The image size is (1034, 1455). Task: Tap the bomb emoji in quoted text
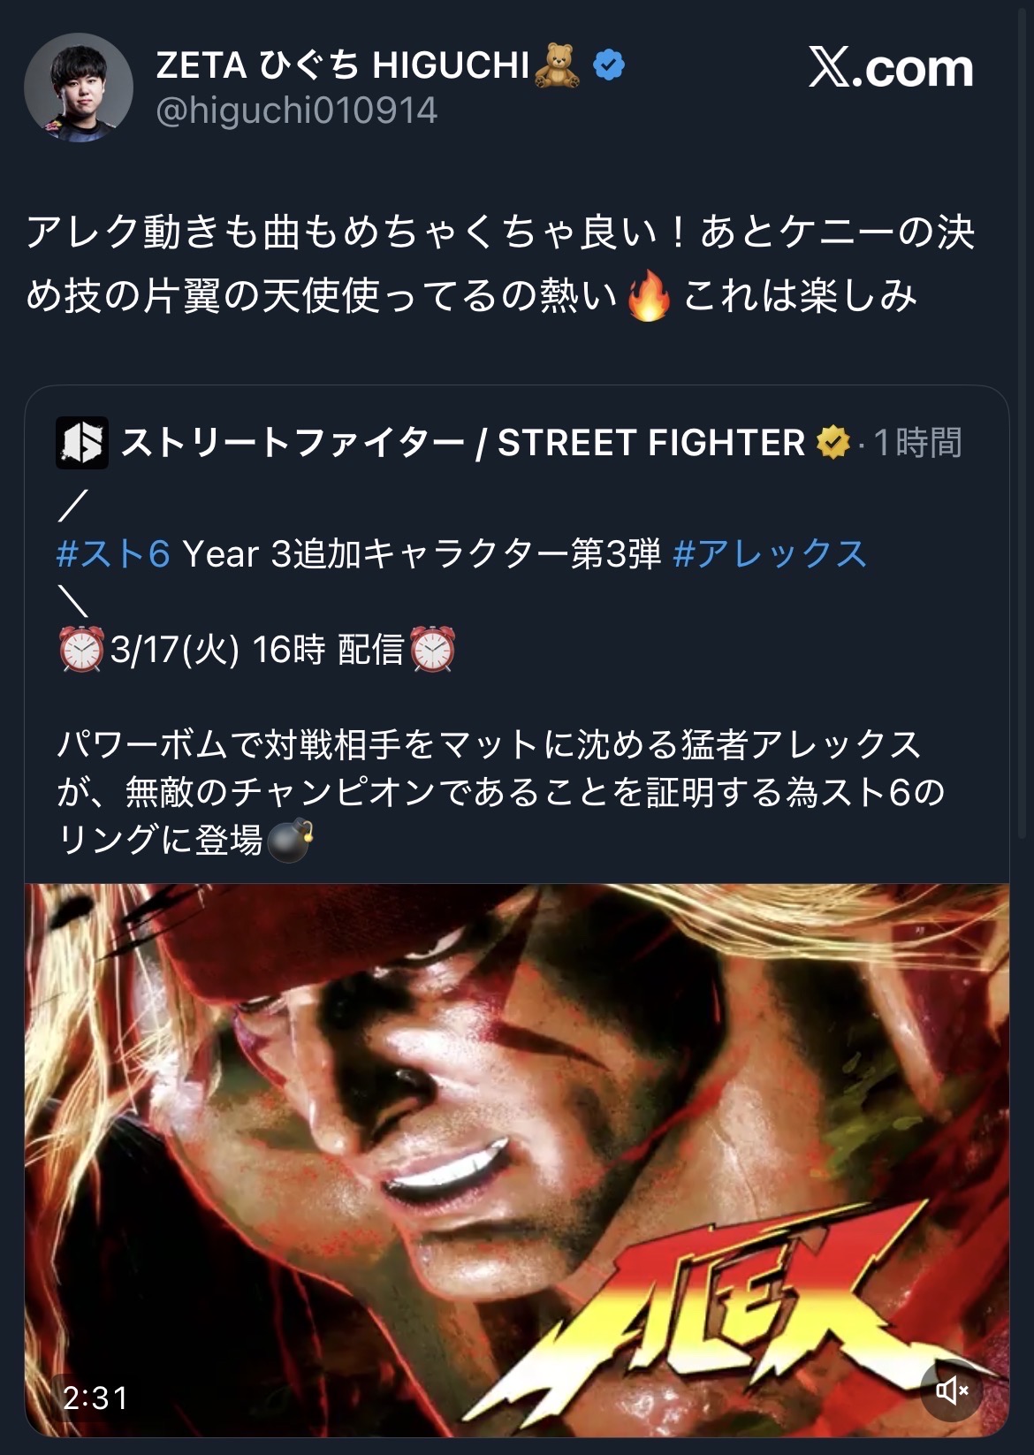coord(290,841)
